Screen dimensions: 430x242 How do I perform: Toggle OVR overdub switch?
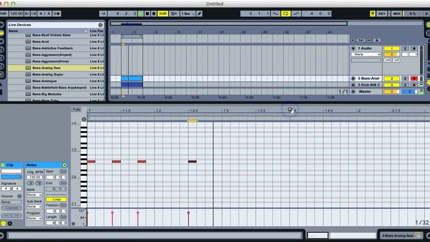[x=163, y=13]
